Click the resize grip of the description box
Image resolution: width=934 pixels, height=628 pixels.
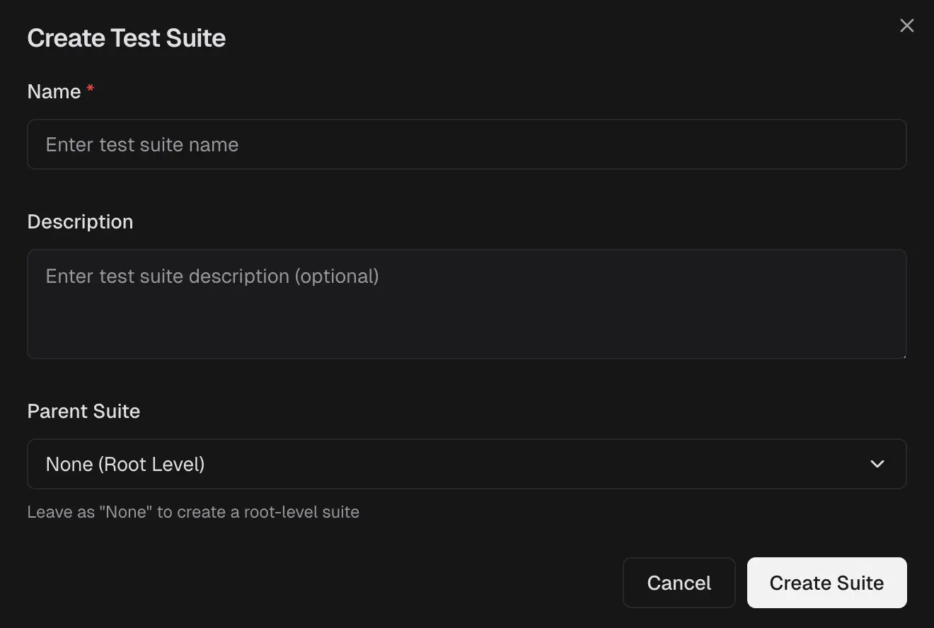coord(904,356)
